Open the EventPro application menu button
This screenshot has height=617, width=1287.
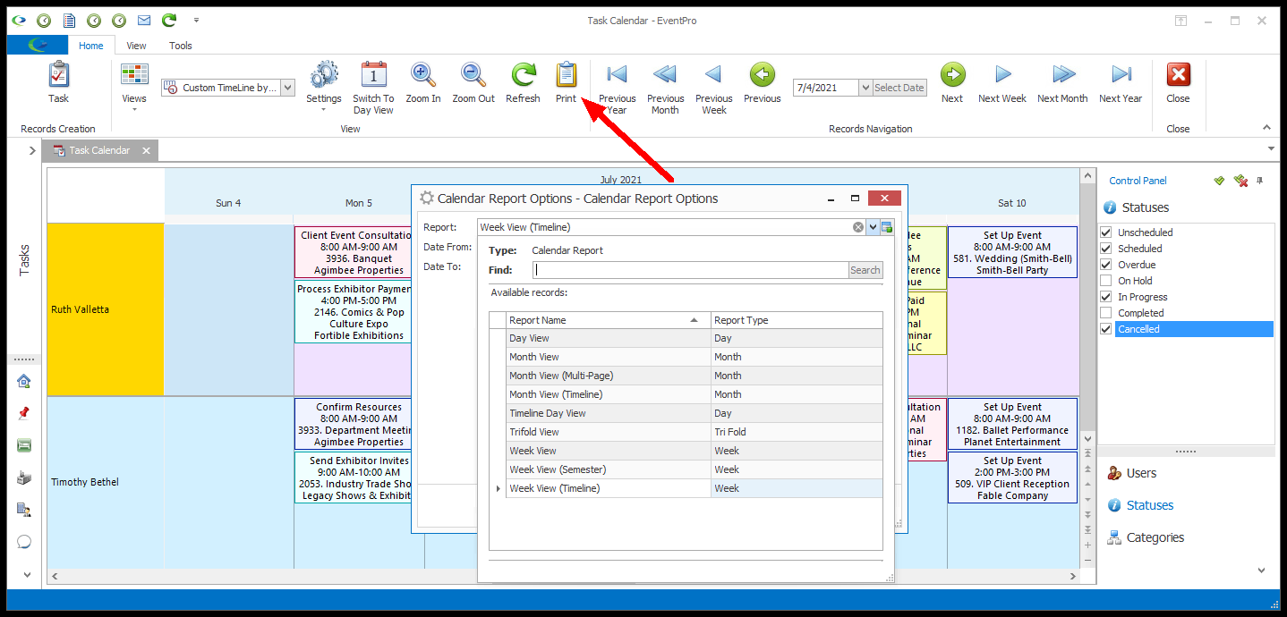point(37,46)
